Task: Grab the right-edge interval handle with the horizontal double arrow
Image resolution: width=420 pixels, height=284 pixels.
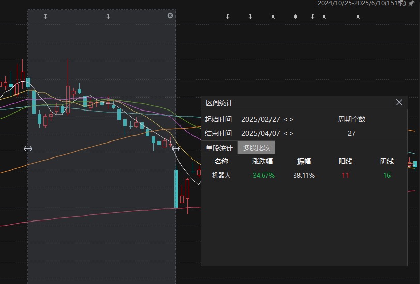Action: click(x=176, y=149)
